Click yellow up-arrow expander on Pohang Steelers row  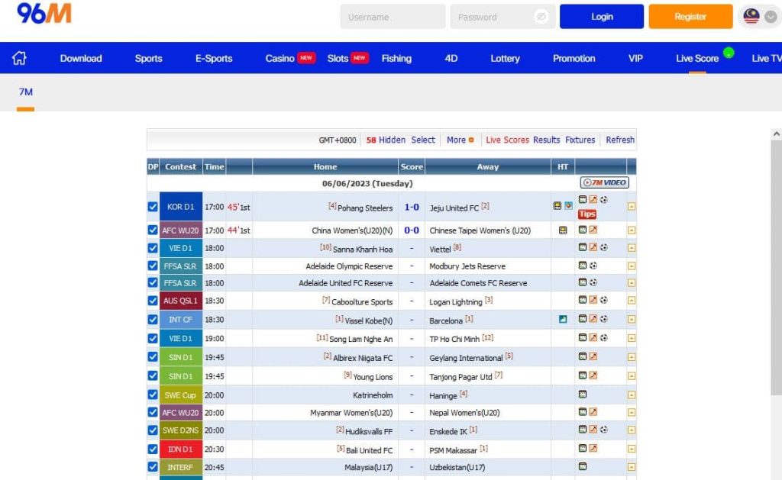632,206
